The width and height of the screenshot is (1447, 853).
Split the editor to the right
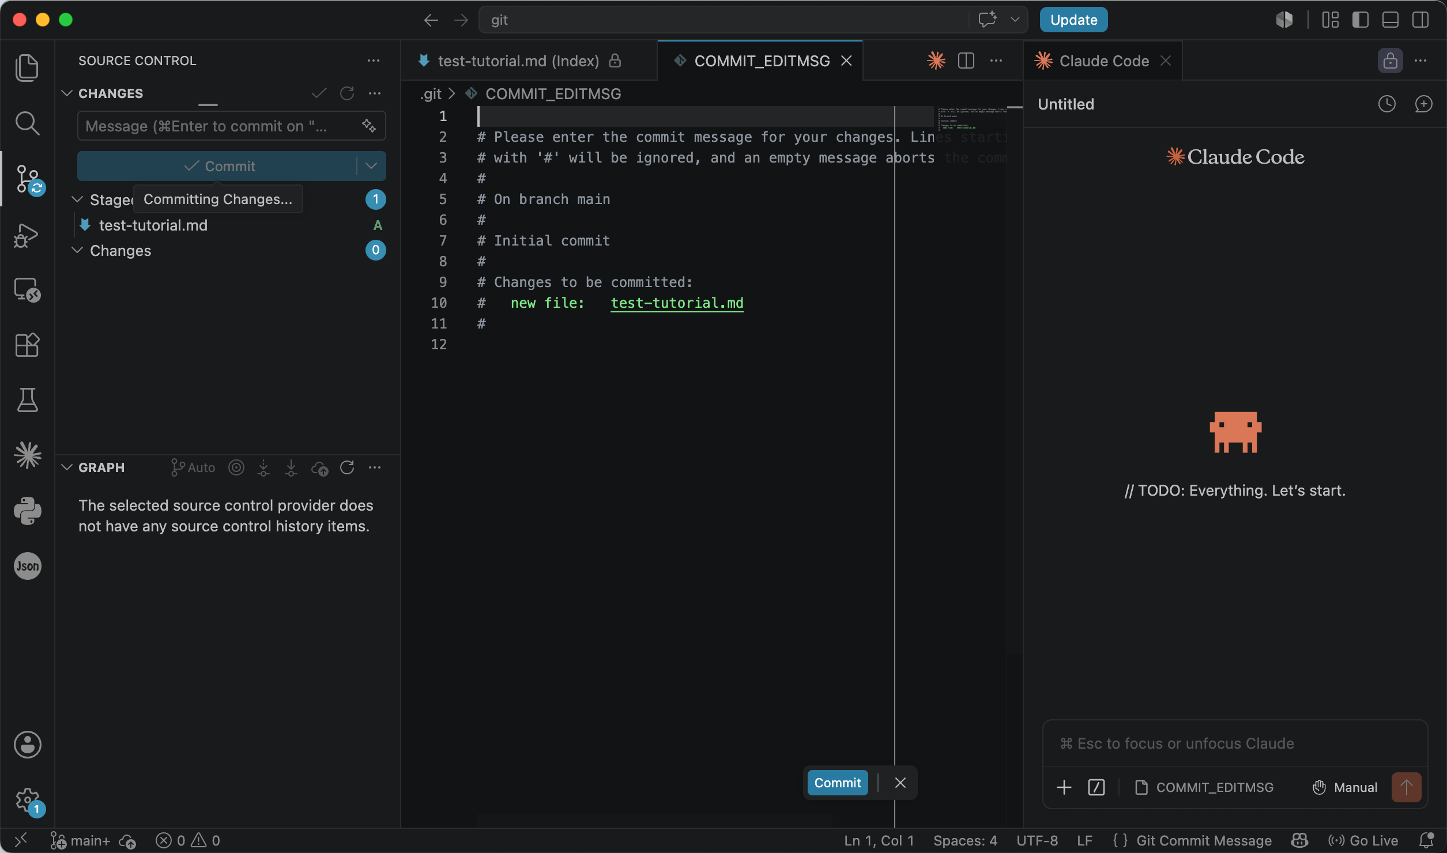[966, 61]
